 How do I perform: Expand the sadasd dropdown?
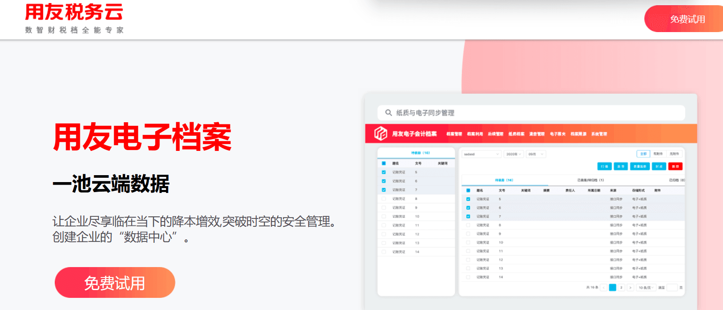(x=481, y=154)
